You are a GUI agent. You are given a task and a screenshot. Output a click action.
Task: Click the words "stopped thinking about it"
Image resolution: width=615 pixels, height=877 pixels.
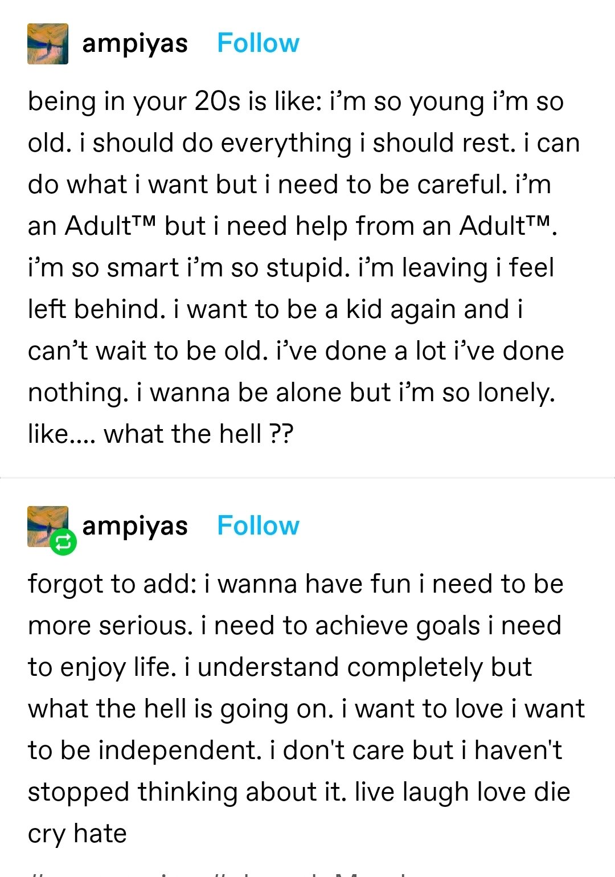point(187,792)
